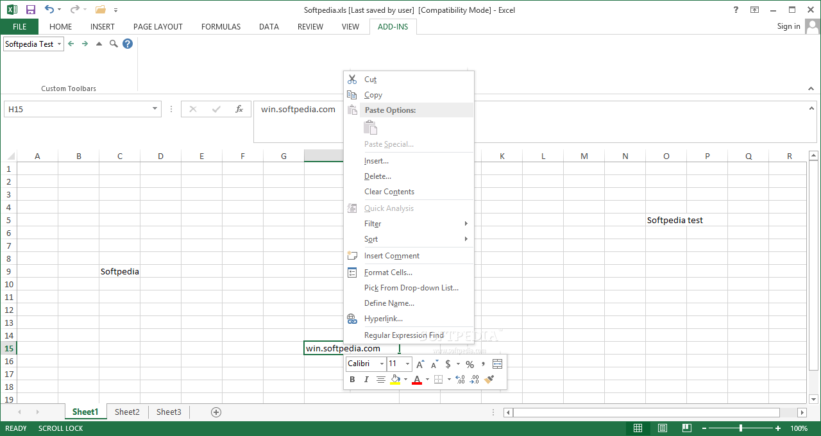Choose Regular Expression Find in context menu

(409, 335)
